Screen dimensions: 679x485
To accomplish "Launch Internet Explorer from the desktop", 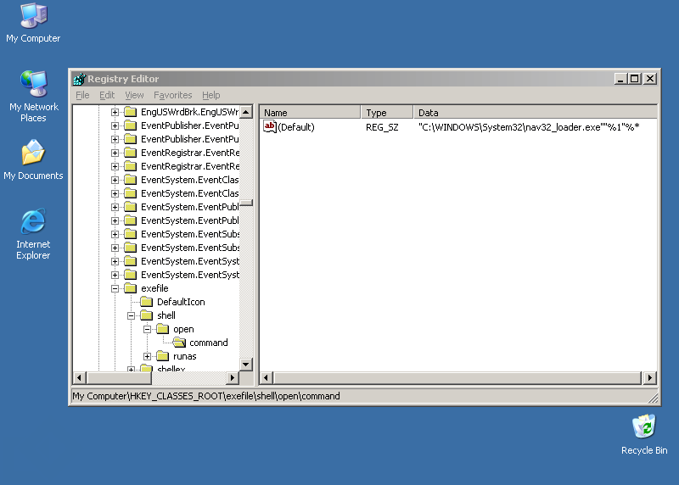I will 33,234.
